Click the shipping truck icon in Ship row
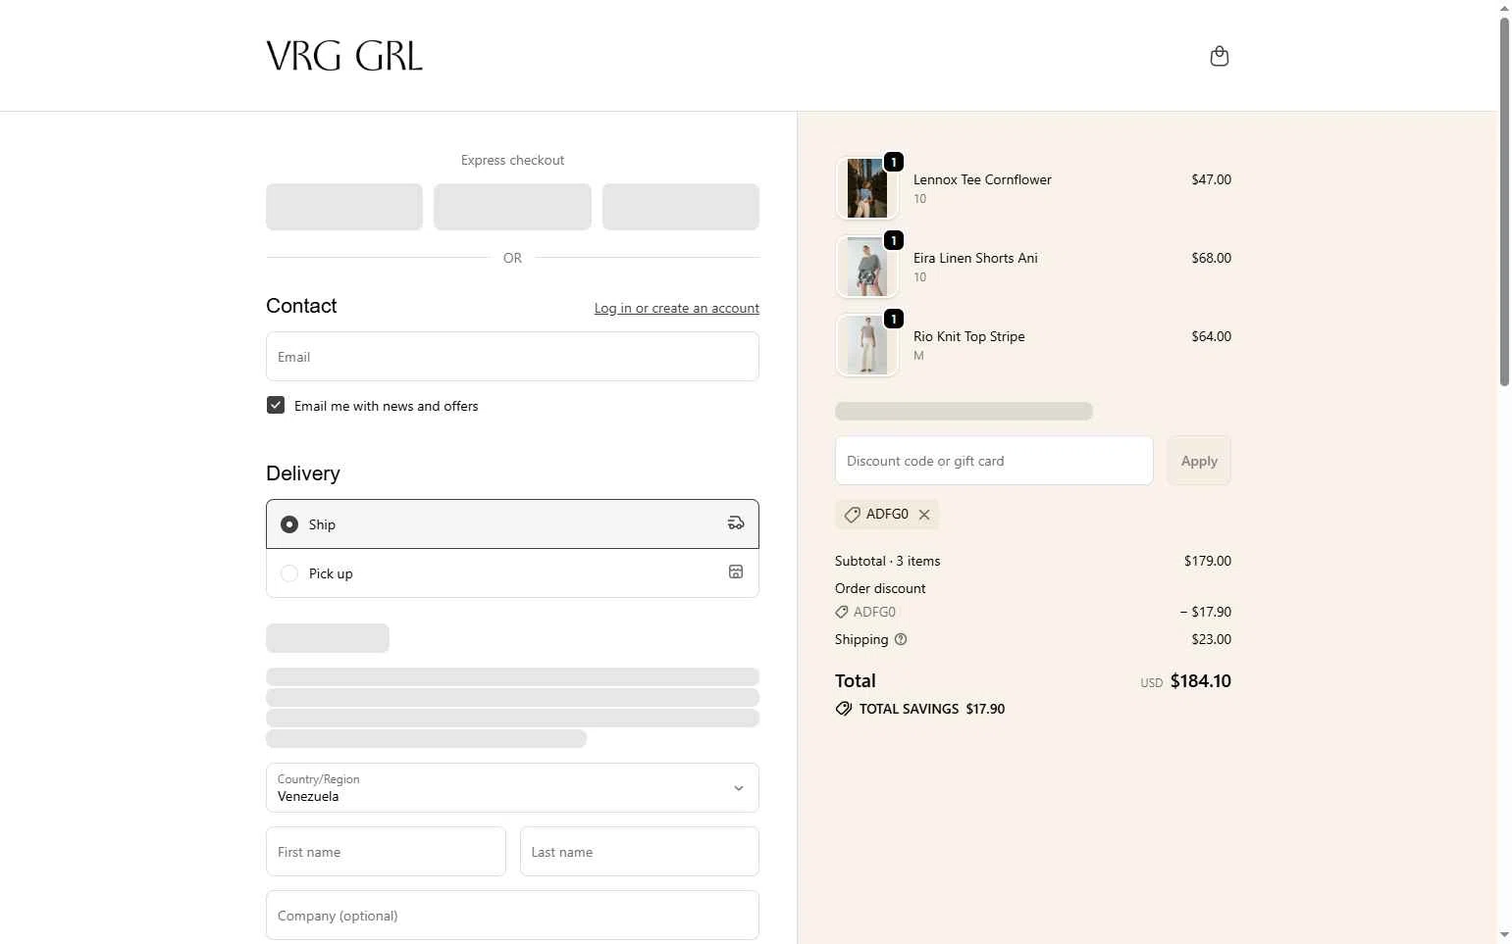The width and height of the screenshot is (1512, 944). point(736,523)
